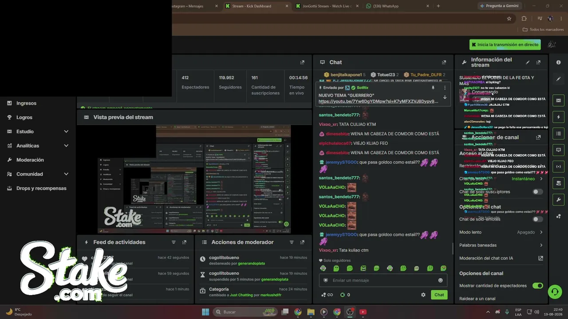The height and width of the screenshot is (319, 568).
Task: Unpin the BotRix pinned message
Action: coord(433,88)
